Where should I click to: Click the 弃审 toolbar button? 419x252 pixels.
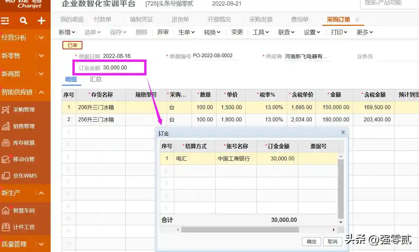163,32
